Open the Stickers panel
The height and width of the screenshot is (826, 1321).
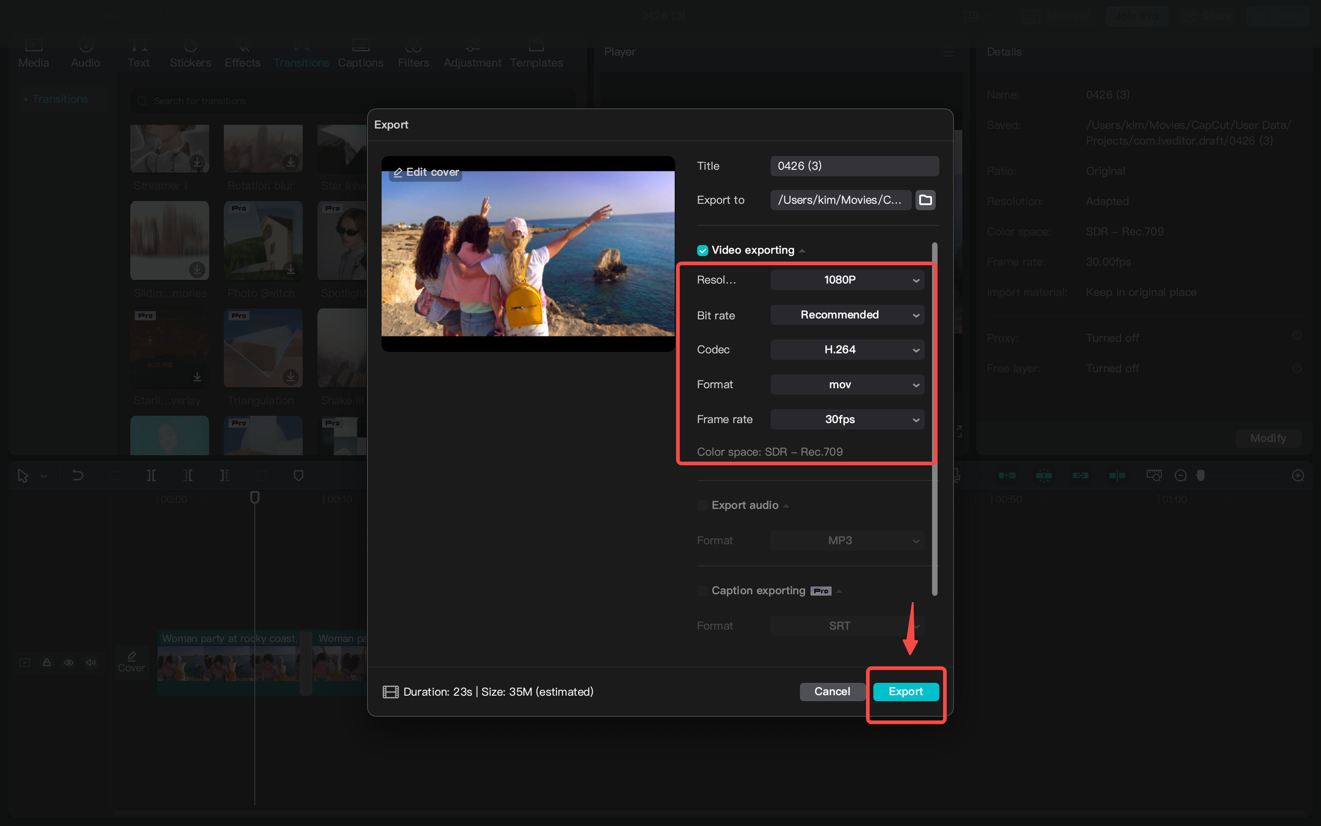pos(190,52)
